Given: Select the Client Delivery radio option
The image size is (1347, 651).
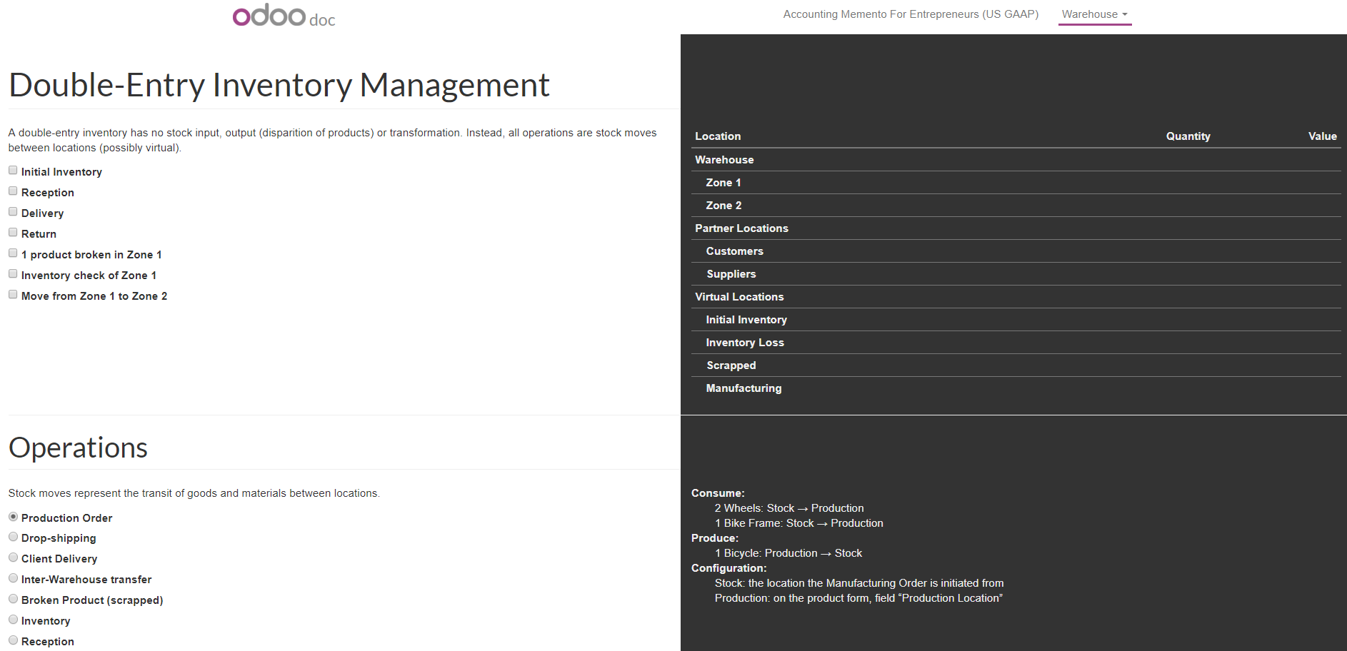Looking at the screenshot, I should (13, 557).
